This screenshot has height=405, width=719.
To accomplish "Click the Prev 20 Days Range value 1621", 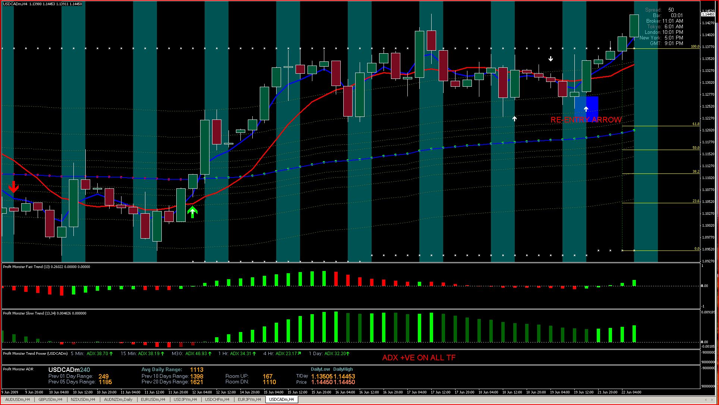I will tap(197, 382).
